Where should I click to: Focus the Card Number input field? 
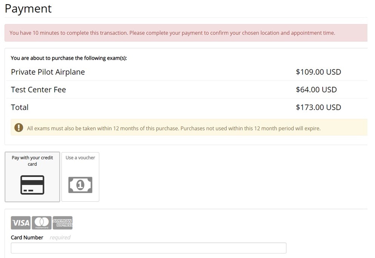point(149,248)
